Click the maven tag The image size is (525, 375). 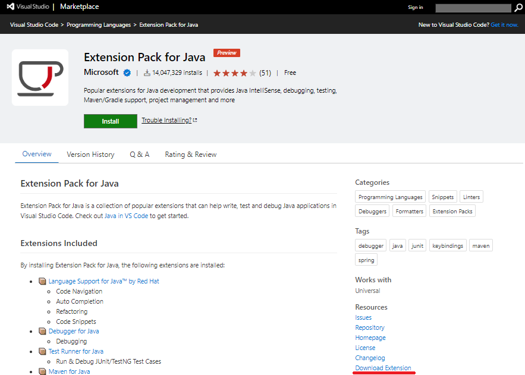pos(481,245)
